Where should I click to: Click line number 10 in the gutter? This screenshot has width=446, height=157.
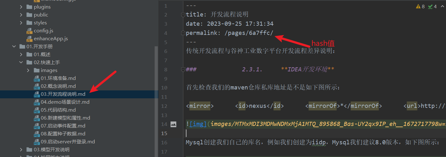tap(164, 88)
